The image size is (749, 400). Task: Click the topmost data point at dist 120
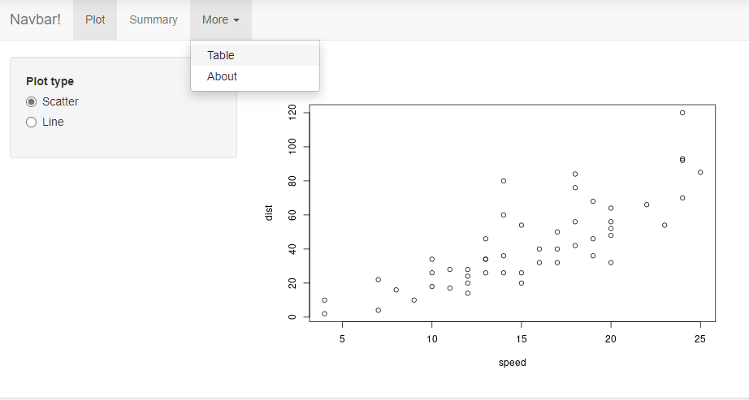click(x=682, y=113)
